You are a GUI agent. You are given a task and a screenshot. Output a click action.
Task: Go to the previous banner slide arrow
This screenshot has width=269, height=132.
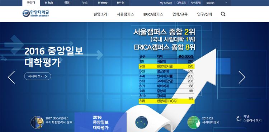click(11, 77)
